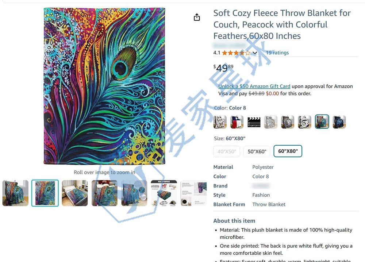Click the main peacock feather product image

pos(104,86)
